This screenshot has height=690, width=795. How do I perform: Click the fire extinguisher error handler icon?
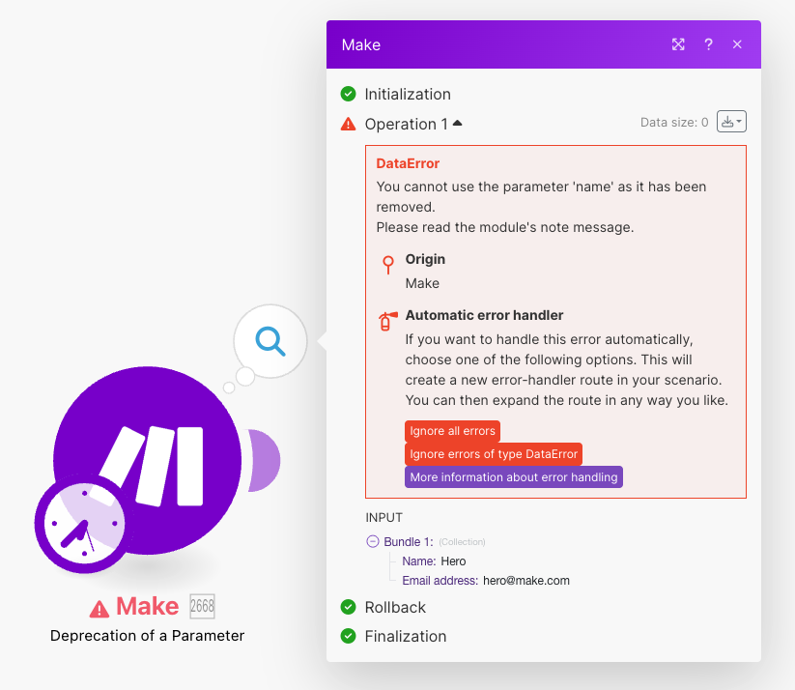[x=387, y=321]
